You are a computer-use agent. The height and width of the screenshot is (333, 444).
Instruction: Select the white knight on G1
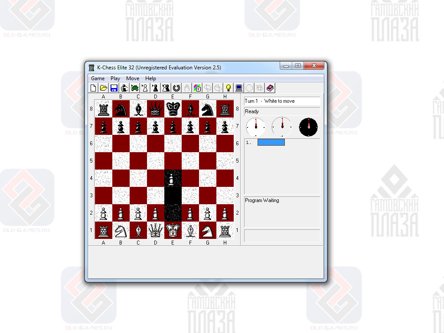[208, 231]
